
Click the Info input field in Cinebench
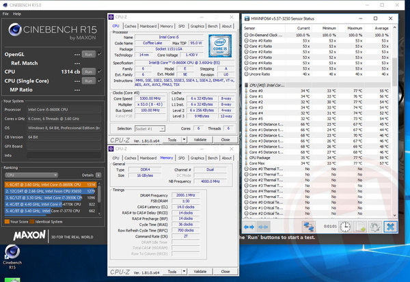pos(64,155)
